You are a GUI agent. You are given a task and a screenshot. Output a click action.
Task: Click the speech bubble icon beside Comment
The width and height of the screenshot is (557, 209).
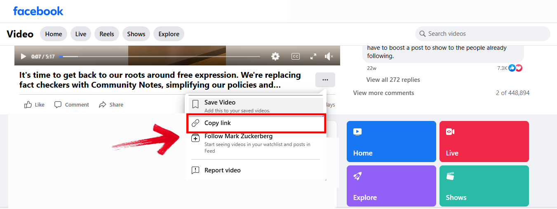[58, 104]
